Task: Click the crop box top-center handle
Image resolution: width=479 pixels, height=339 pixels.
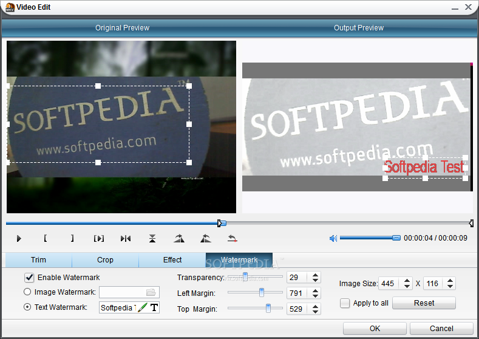Action: pyautogui.click(x=98, y=86)
